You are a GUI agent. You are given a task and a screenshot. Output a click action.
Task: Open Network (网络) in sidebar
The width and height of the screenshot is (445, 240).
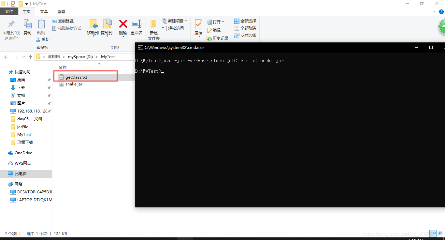pos(19,184)
